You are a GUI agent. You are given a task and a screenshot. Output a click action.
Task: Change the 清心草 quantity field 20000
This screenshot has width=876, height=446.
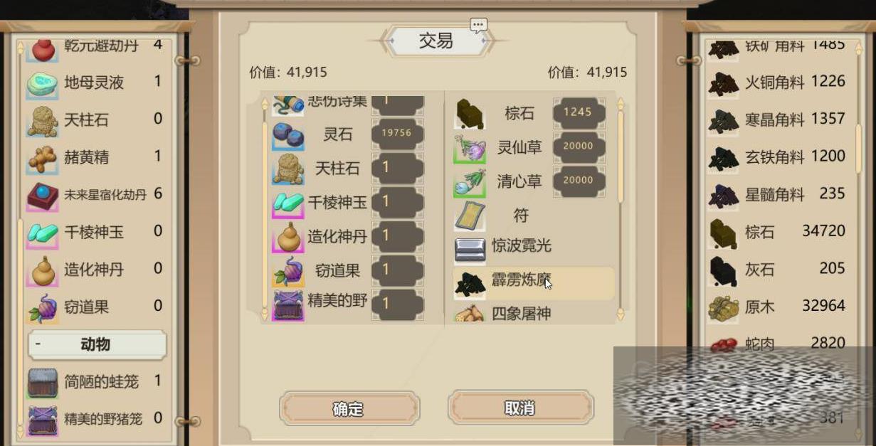pyautogui.click(x=579, y=181)
